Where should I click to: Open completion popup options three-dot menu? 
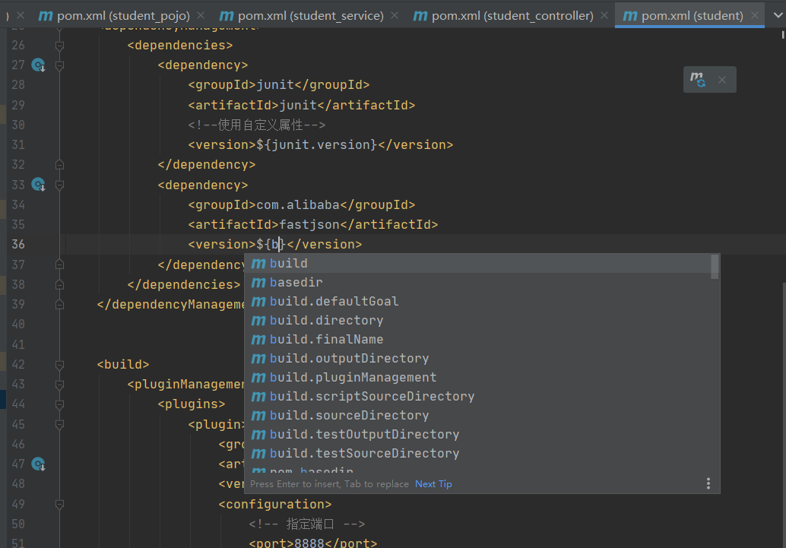tap(708, 484)
